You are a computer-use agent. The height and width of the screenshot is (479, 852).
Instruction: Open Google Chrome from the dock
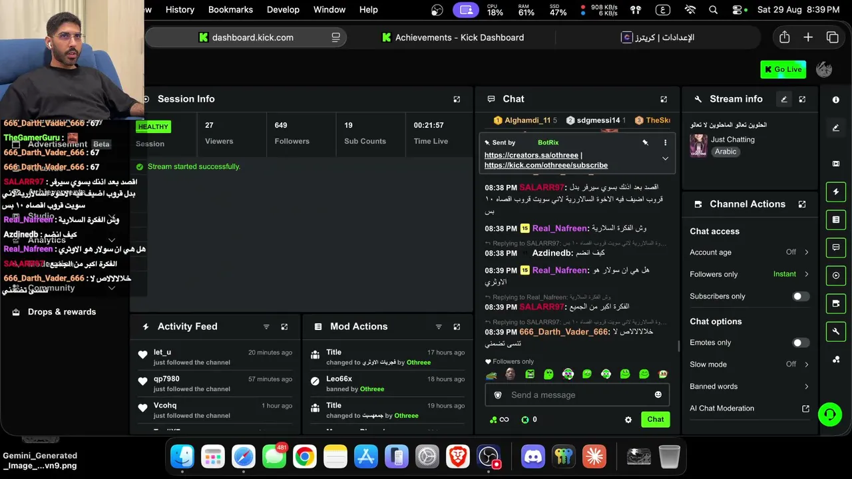(305, 457)
